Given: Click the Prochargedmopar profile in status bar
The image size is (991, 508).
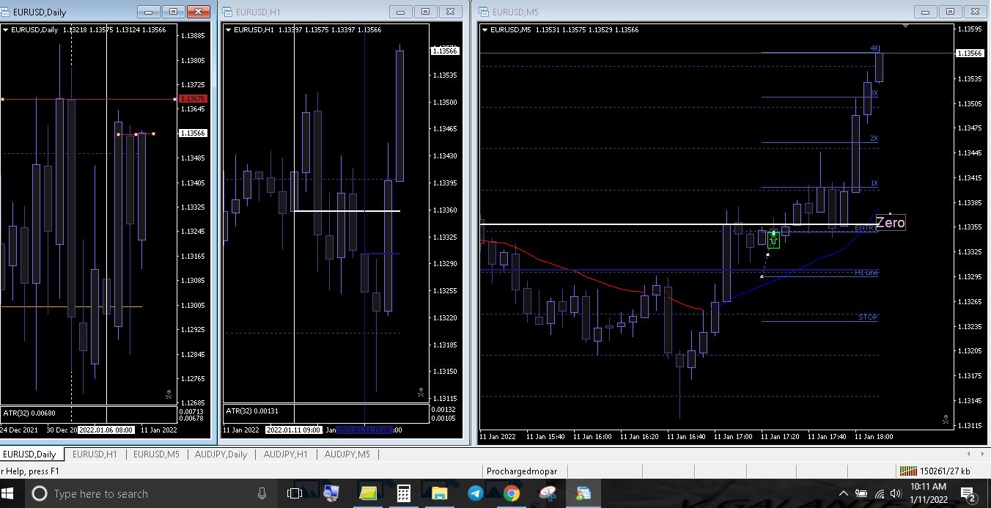Looking at the screenshot, I should [x=522, y=471].
